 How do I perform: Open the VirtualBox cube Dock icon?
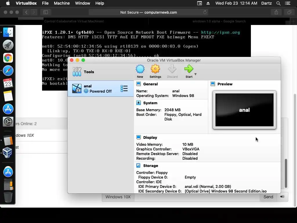[8, 152]
